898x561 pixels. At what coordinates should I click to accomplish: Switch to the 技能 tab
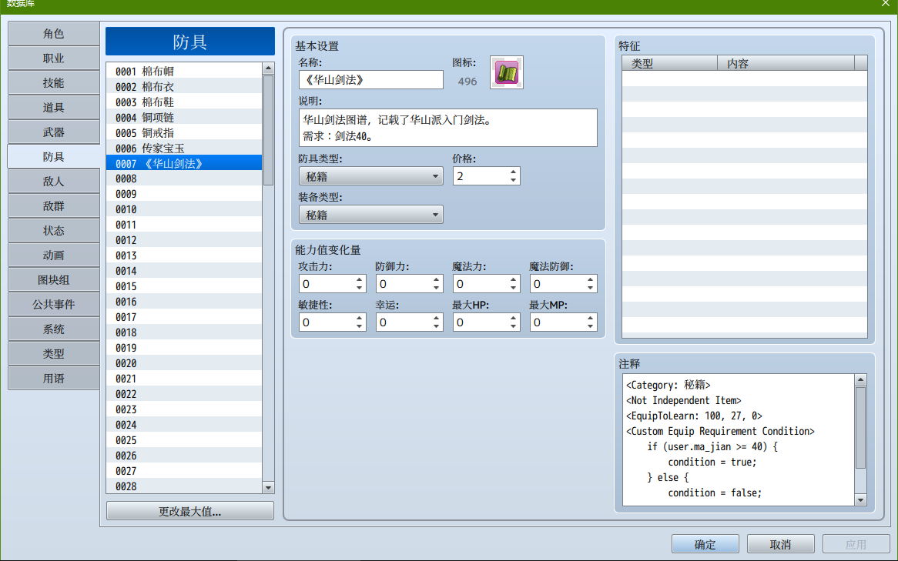[x=54, y=83]
